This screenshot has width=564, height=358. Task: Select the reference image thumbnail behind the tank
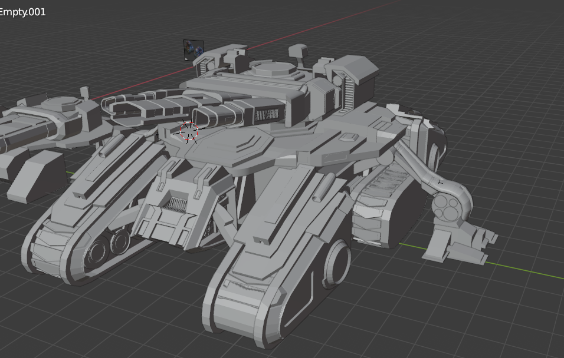[193, 50]
